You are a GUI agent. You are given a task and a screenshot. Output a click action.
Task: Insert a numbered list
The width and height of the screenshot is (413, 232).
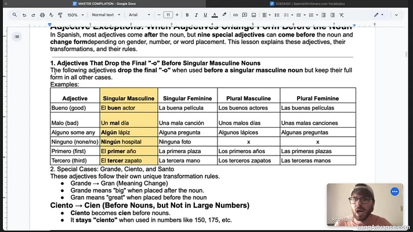(x=311, y=15)
